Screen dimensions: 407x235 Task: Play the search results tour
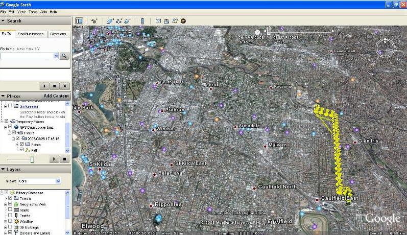click(x=44, y=86)
